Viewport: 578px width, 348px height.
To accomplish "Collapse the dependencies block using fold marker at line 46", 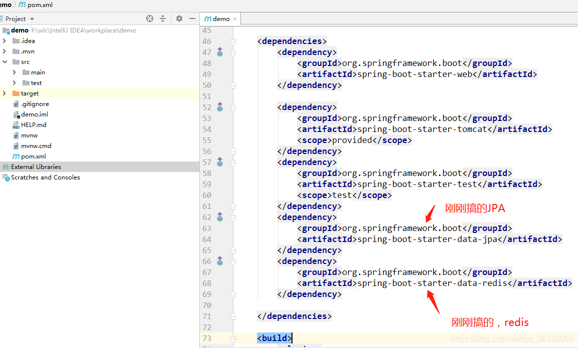I will [x=232, y=40].
